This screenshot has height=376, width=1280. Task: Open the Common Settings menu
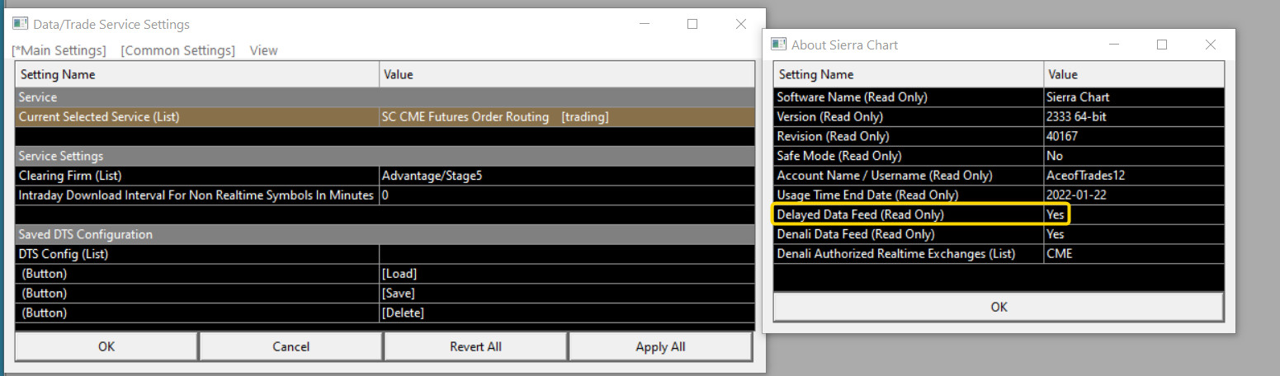[177, 50]
